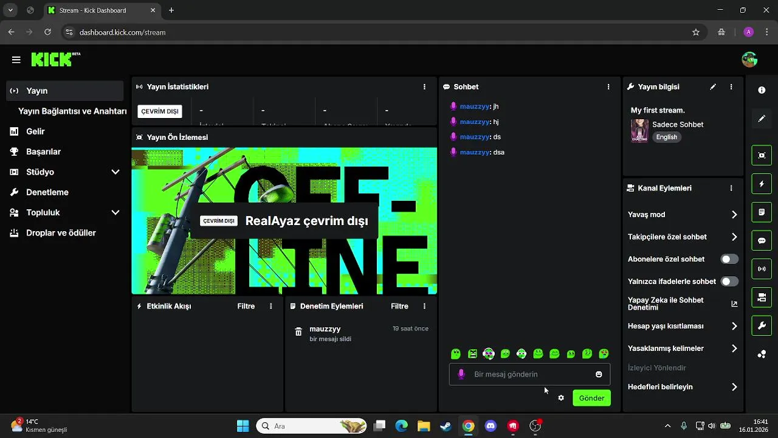Screen dimensions: 778x438
Task: Click Filtre in the Etkinlik Akışı panel
Action: pyautogui.click(x=246, y=307)
